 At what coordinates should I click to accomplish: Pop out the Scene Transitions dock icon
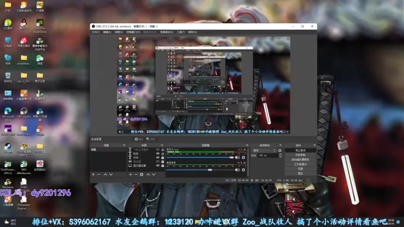(280, 145)
